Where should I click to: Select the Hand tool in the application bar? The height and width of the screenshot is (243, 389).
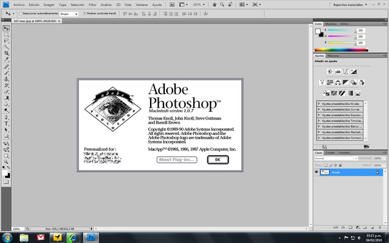point(215,4)
